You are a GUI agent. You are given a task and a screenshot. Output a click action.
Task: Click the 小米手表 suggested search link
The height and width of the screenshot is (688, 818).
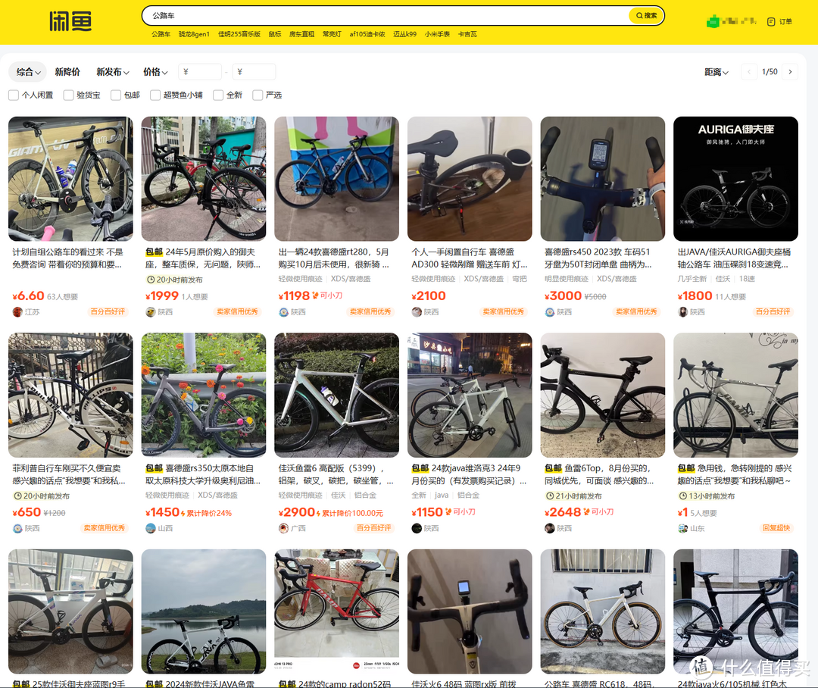pyautogui.click(x=437, y=34)
